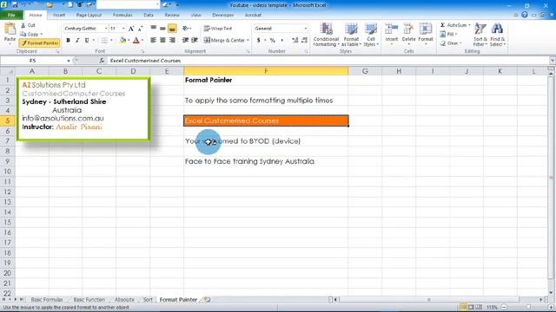This screenshot has height=312, width=556.
Task: Click the Insert Worksheet tab icon
Action: point(208,300)
